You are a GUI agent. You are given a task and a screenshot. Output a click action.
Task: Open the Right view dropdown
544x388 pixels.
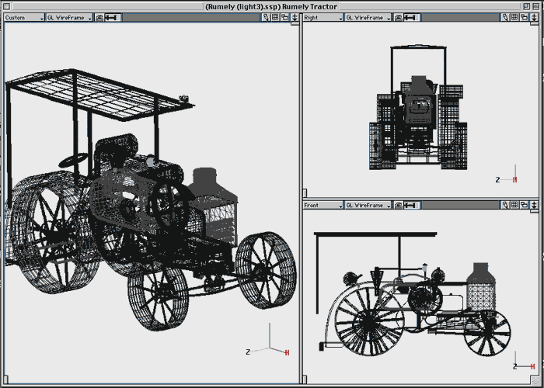click(x=323, y=17)
